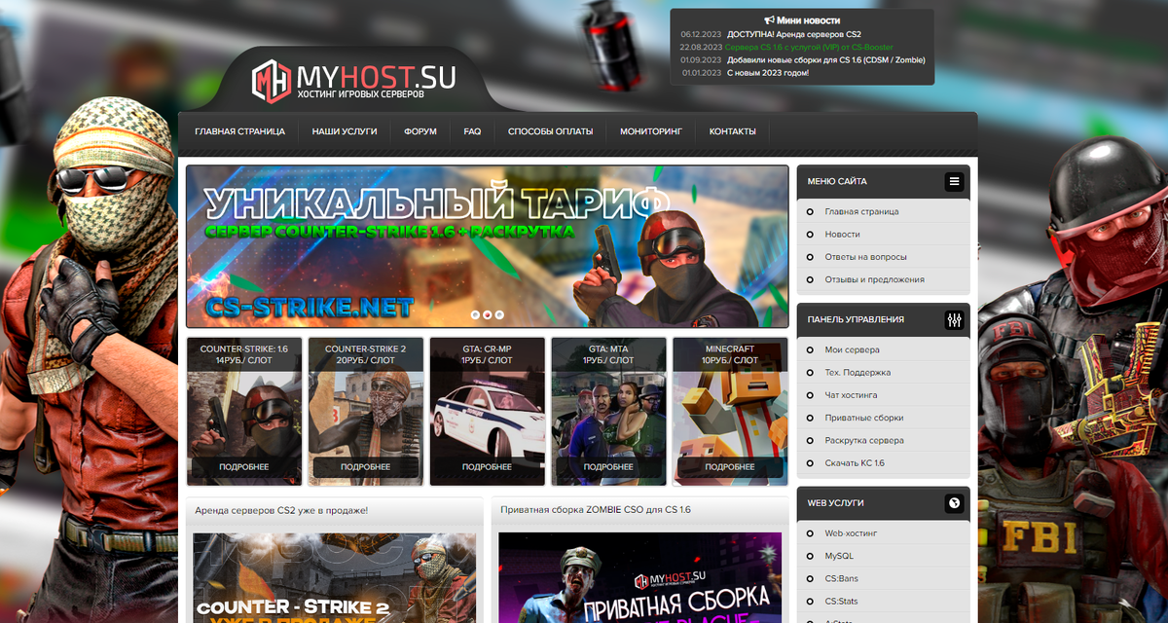Screen dimensions: 1168x623
Task: Click the УНИКАЛЬНЫЙ ТАРИФ banner image
Action: tap(488, 246)
